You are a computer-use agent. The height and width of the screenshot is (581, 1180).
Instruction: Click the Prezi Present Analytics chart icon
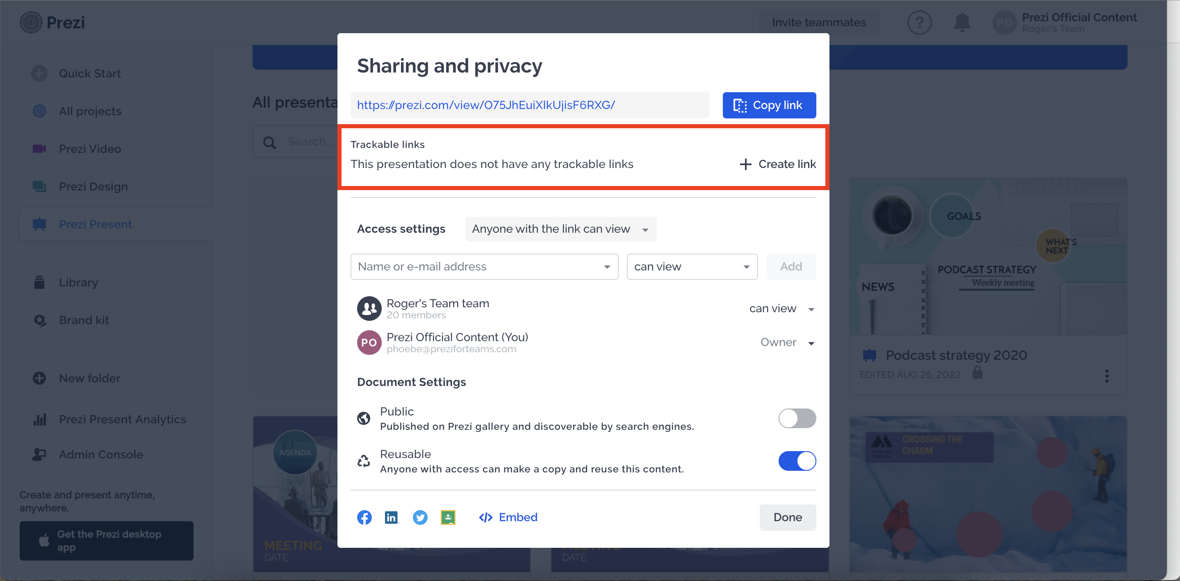click(x=40, y=420)
